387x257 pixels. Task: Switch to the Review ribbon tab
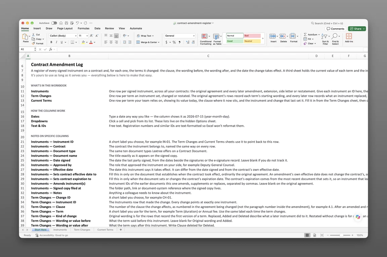(109, 29)
